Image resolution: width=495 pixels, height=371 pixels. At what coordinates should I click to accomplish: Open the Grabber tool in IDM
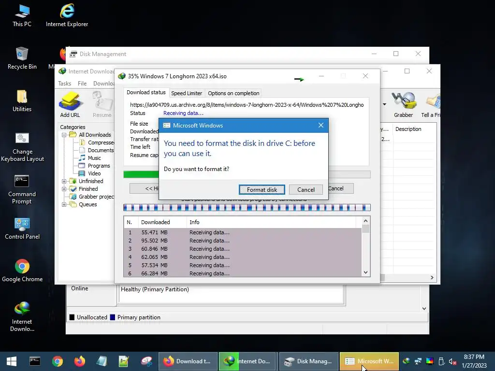(x=403, y=104)
